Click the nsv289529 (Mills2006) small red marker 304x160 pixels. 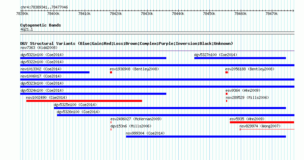(226, 101)
